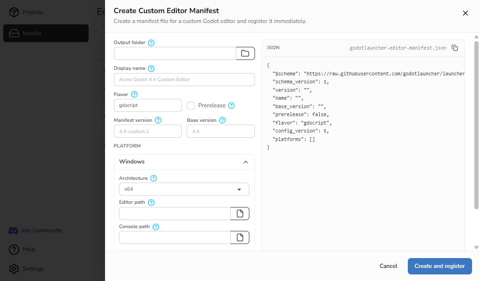Click the godotlauncher-editor-manifest.json filename

pyautogui.click(x=398, y=48)
